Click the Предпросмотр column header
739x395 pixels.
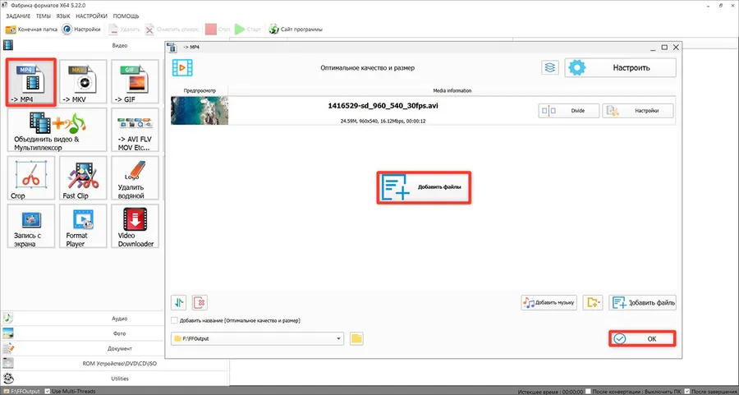(x=200, y=90)
